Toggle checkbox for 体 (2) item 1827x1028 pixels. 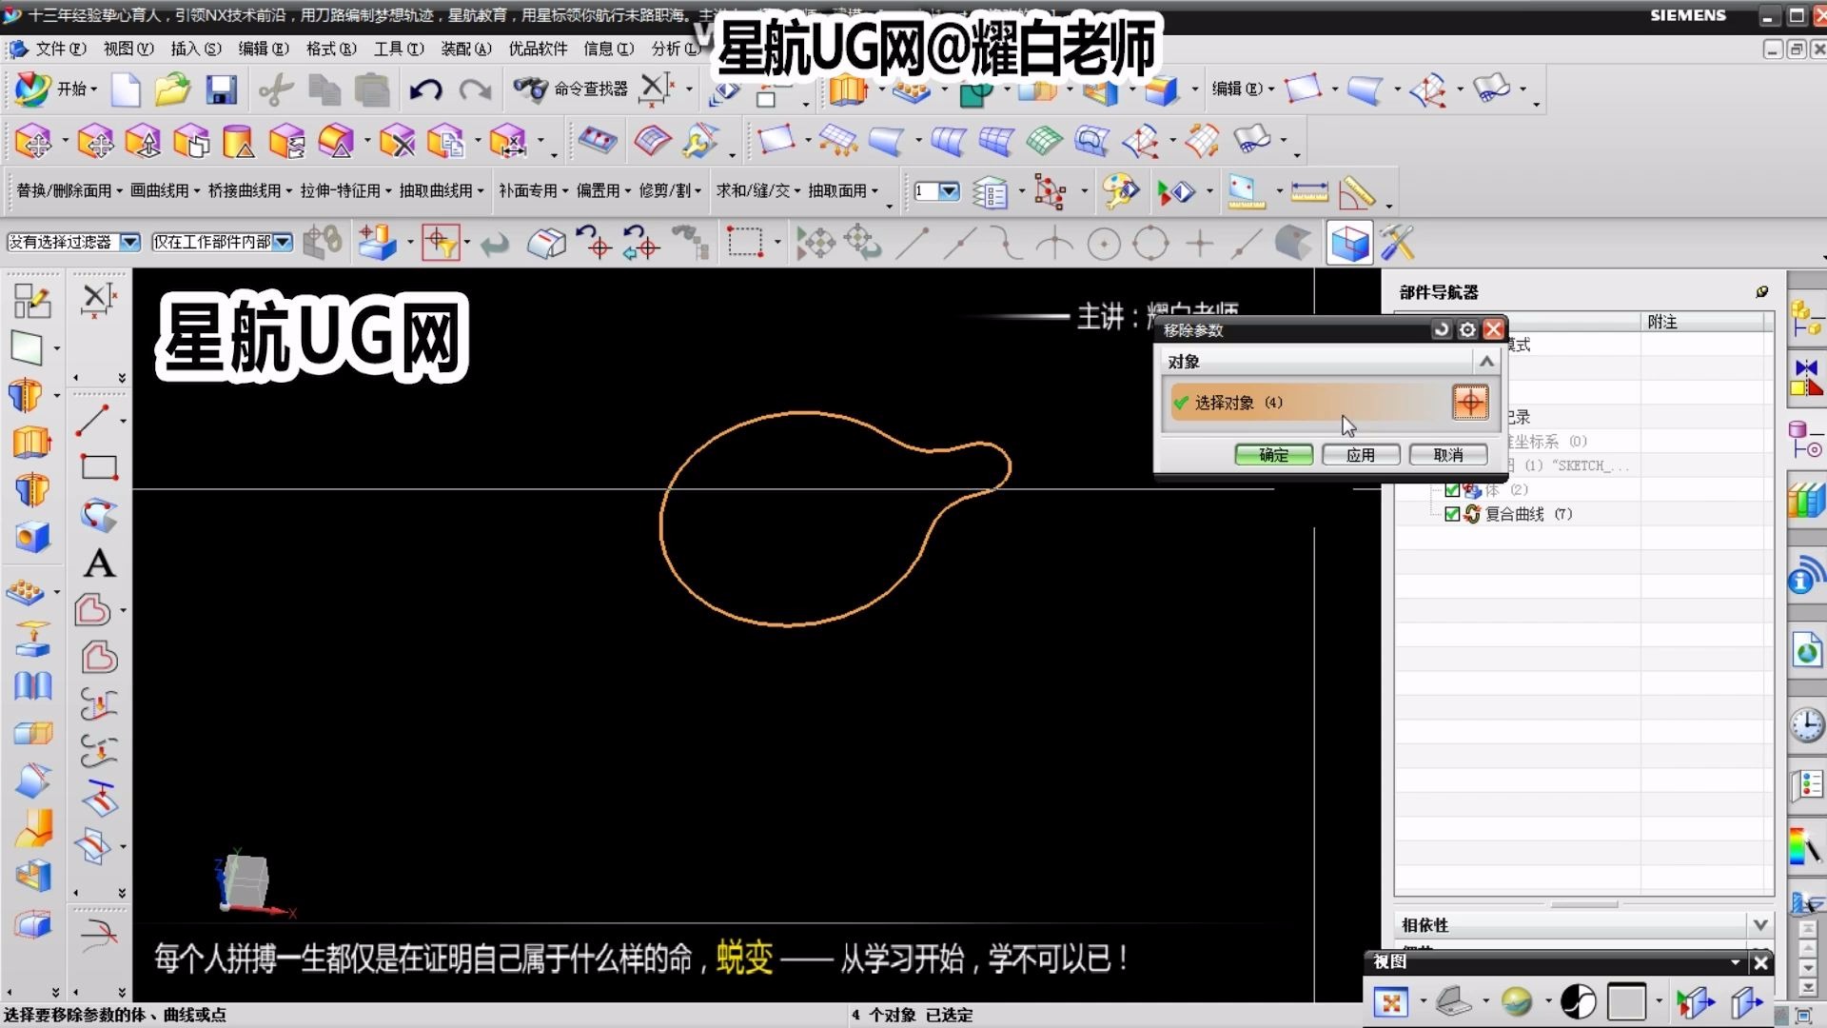1452,490
